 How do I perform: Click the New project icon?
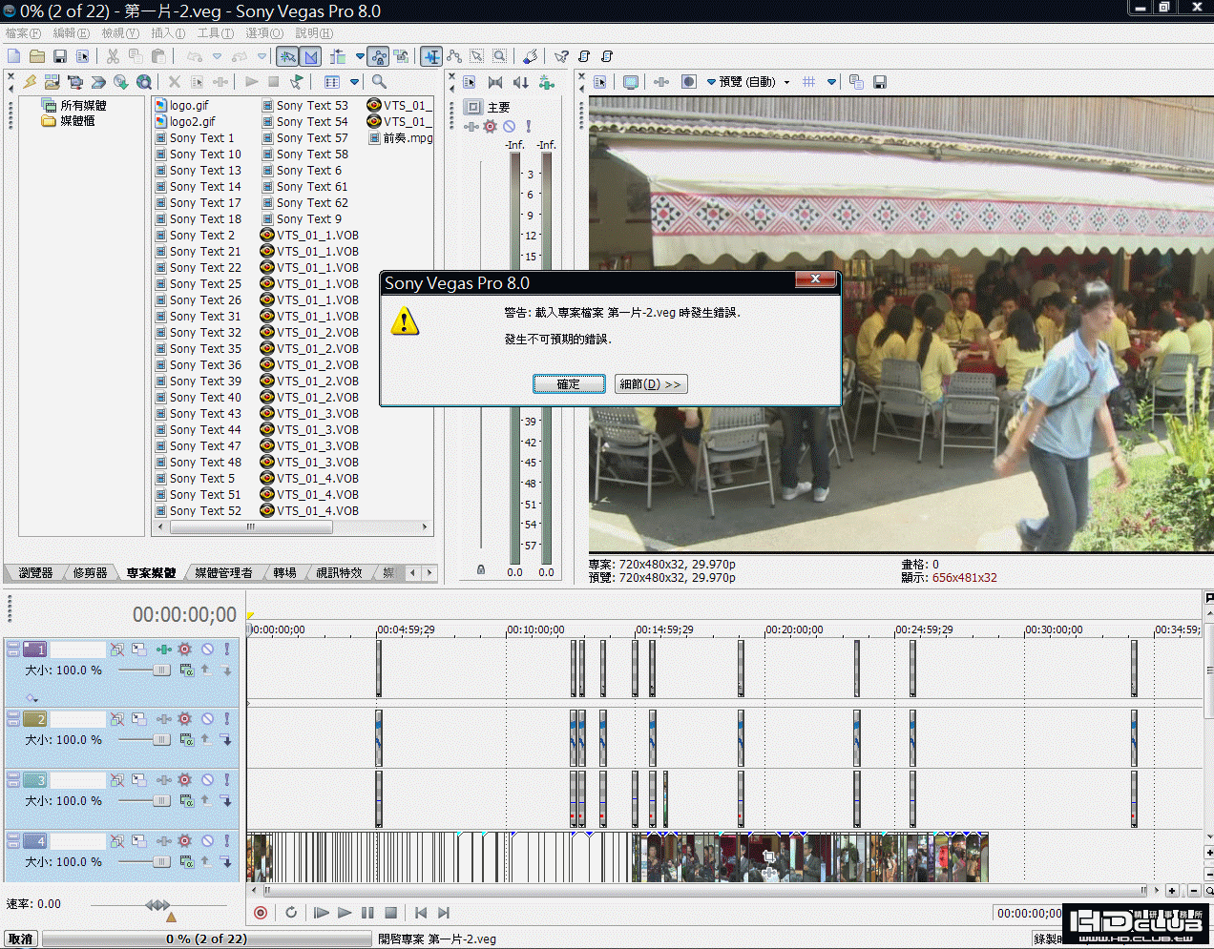[13, 57]
